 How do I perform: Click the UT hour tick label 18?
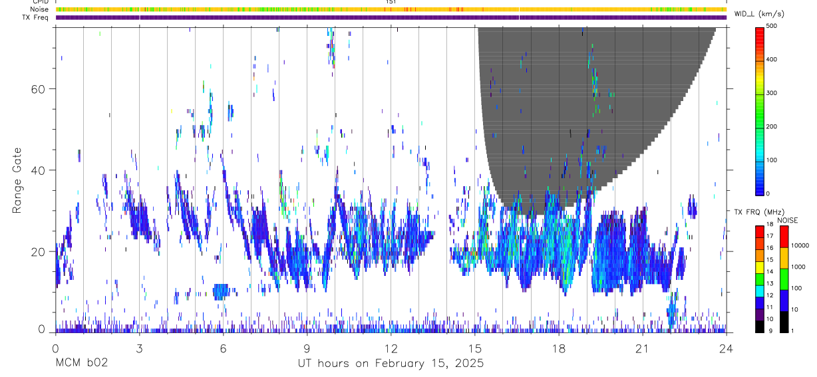point(559,348)
